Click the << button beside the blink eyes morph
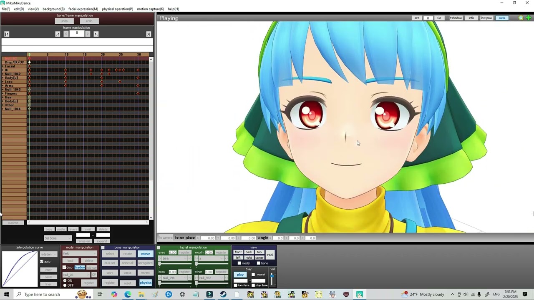This screenshot has height=300, width=534. point(159,258)
